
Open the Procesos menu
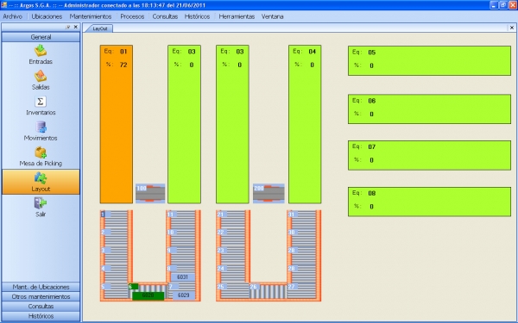(x=132, y=16)
